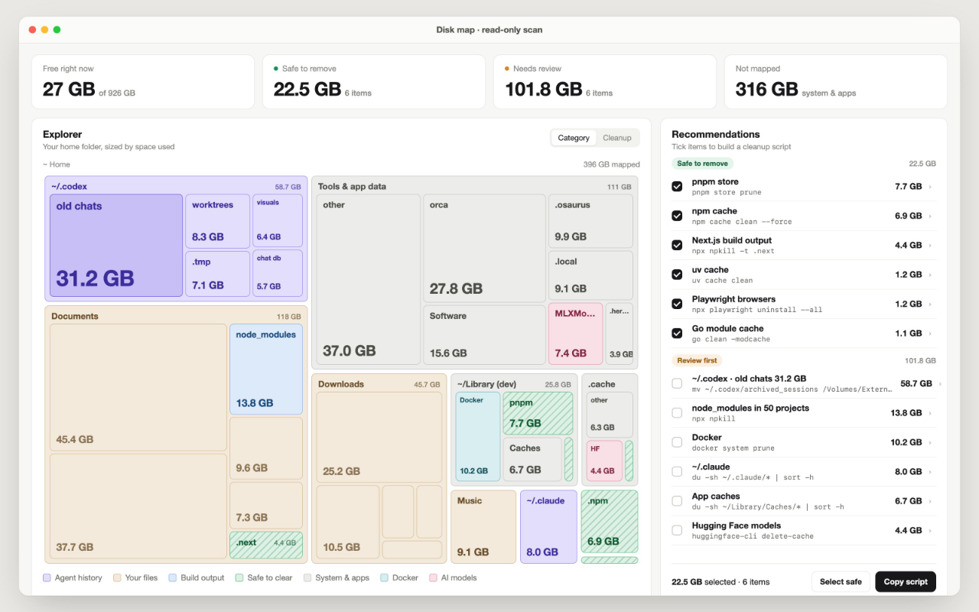Click the .next 4.4 GB tile
Screen dimensions: 979x612
pos(266,545)
